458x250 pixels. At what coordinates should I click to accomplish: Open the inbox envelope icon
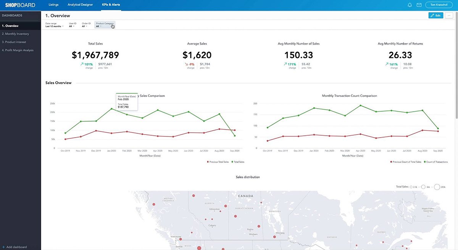click(419, 5)
